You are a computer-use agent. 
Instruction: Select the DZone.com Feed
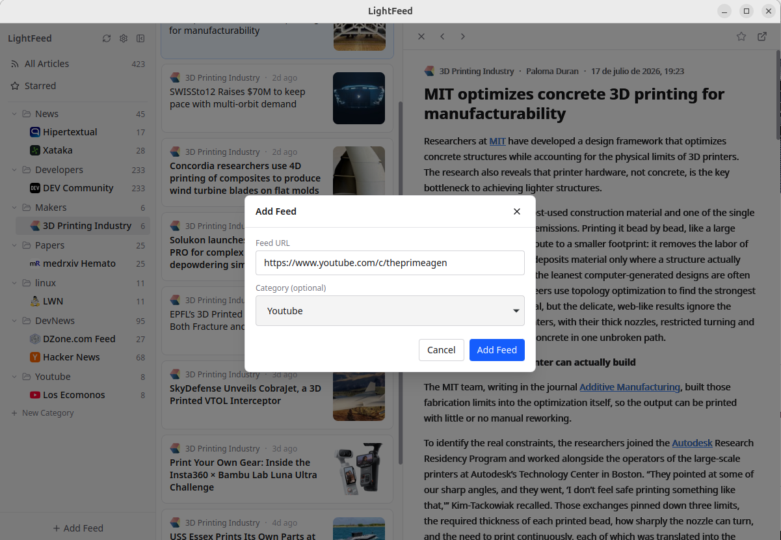(x=83, y=339)
